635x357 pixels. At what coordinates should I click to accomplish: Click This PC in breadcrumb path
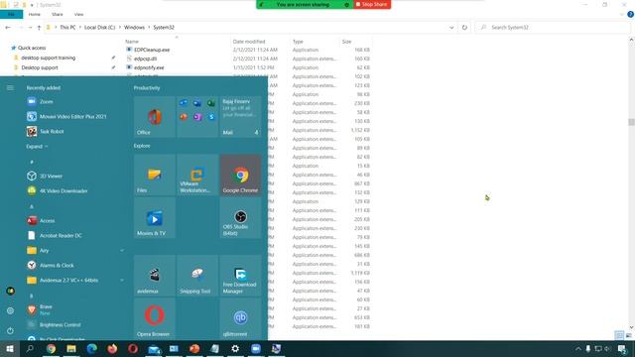coord(67,28)
